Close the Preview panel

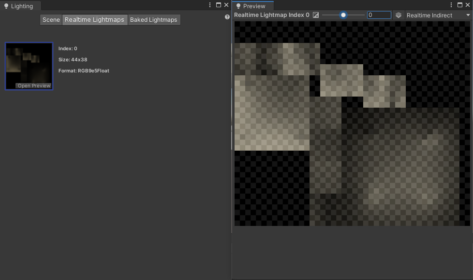pos(468,5)
